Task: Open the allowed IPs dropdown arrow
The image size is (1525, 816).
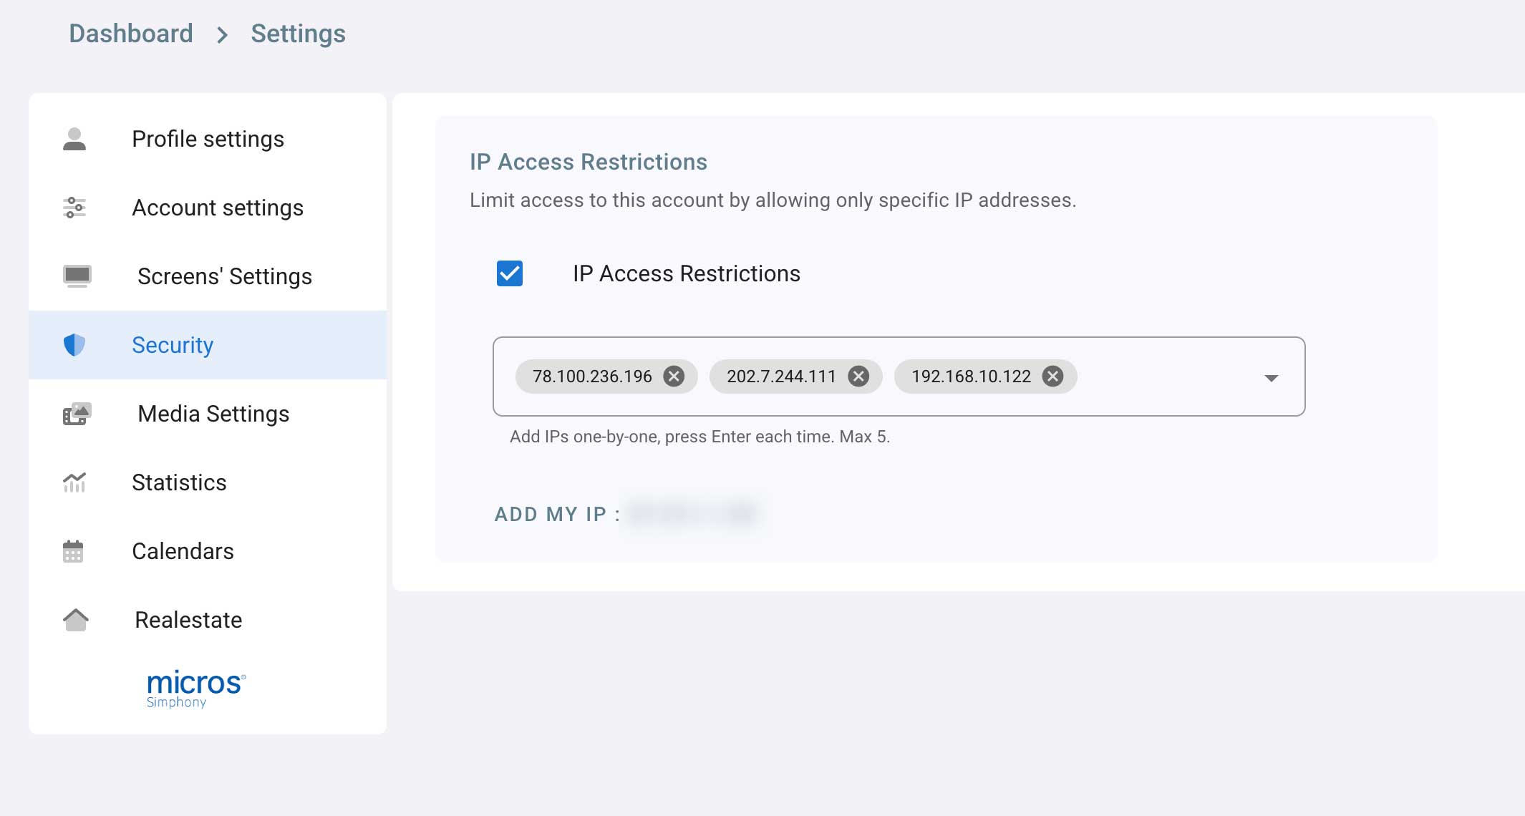Action: [1271, 378]
